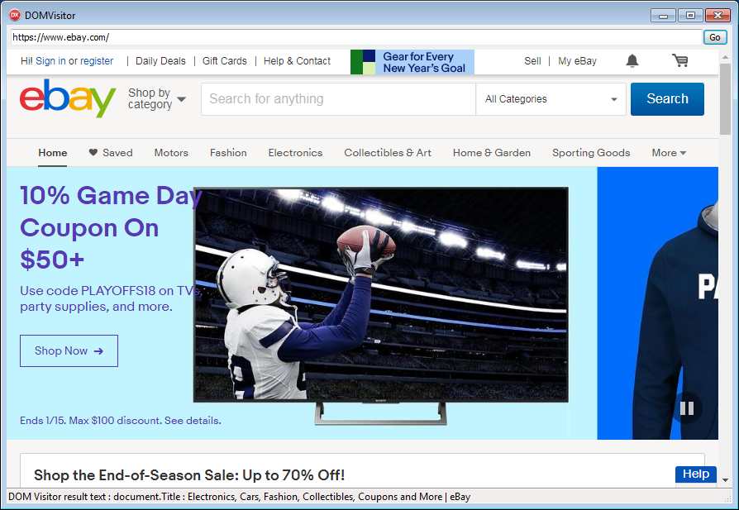Click the Sign in link
The height and width of the screenshot is (510, 739).
pyautogui.click(x=50, y=61)
